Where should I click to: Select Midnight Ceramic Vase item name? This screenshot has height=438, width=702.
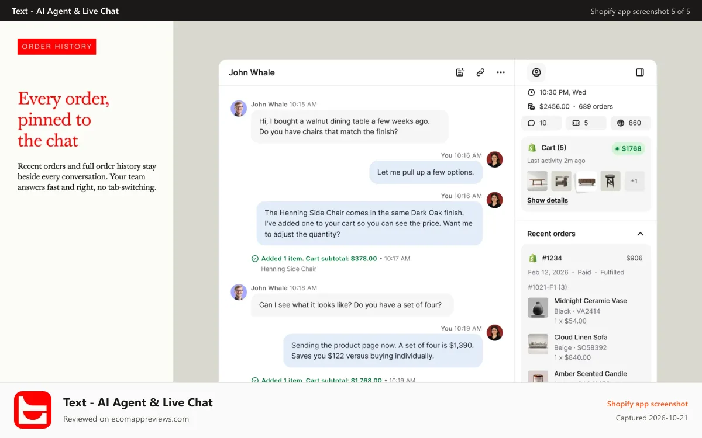[x=590, y=301]
